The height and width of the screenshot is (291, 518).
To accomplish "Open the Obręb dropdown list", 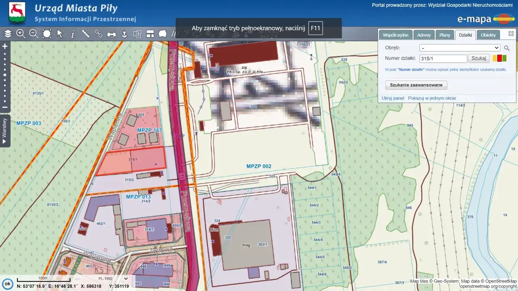I will 460,48.
